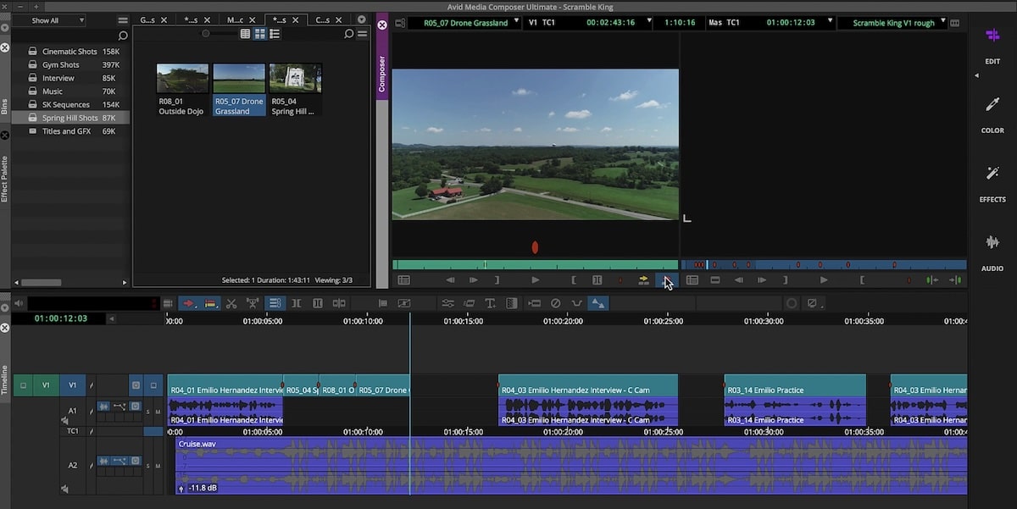Click the red Overwrite button under source monitor
Image resolution: width=1017 pixels, height=509 pixels.
click(666, 280)
